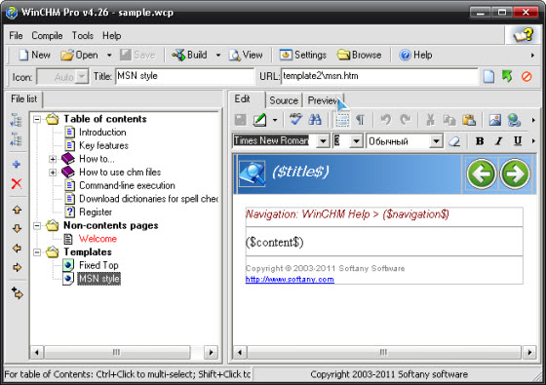Click the Browse folder button
Image resolution: width=546 pixels, height=385 pixels.
(359, 55)
